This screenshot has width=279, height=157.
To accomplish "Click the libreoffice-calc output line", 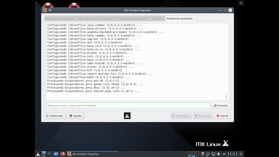I will coord(88,56).
